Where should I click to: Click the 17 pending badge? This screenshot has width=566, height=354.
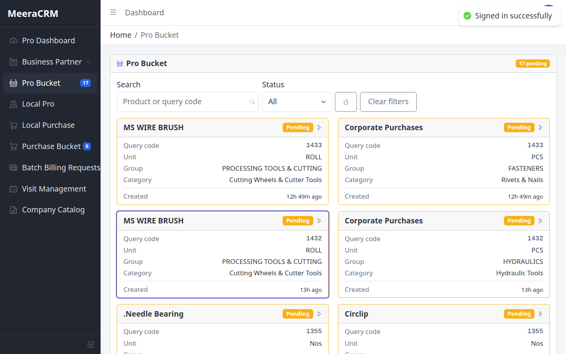click(x=533, y=64)
